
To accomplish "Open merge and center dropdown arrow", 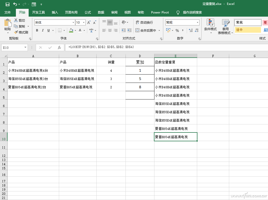I will (159, 30).
